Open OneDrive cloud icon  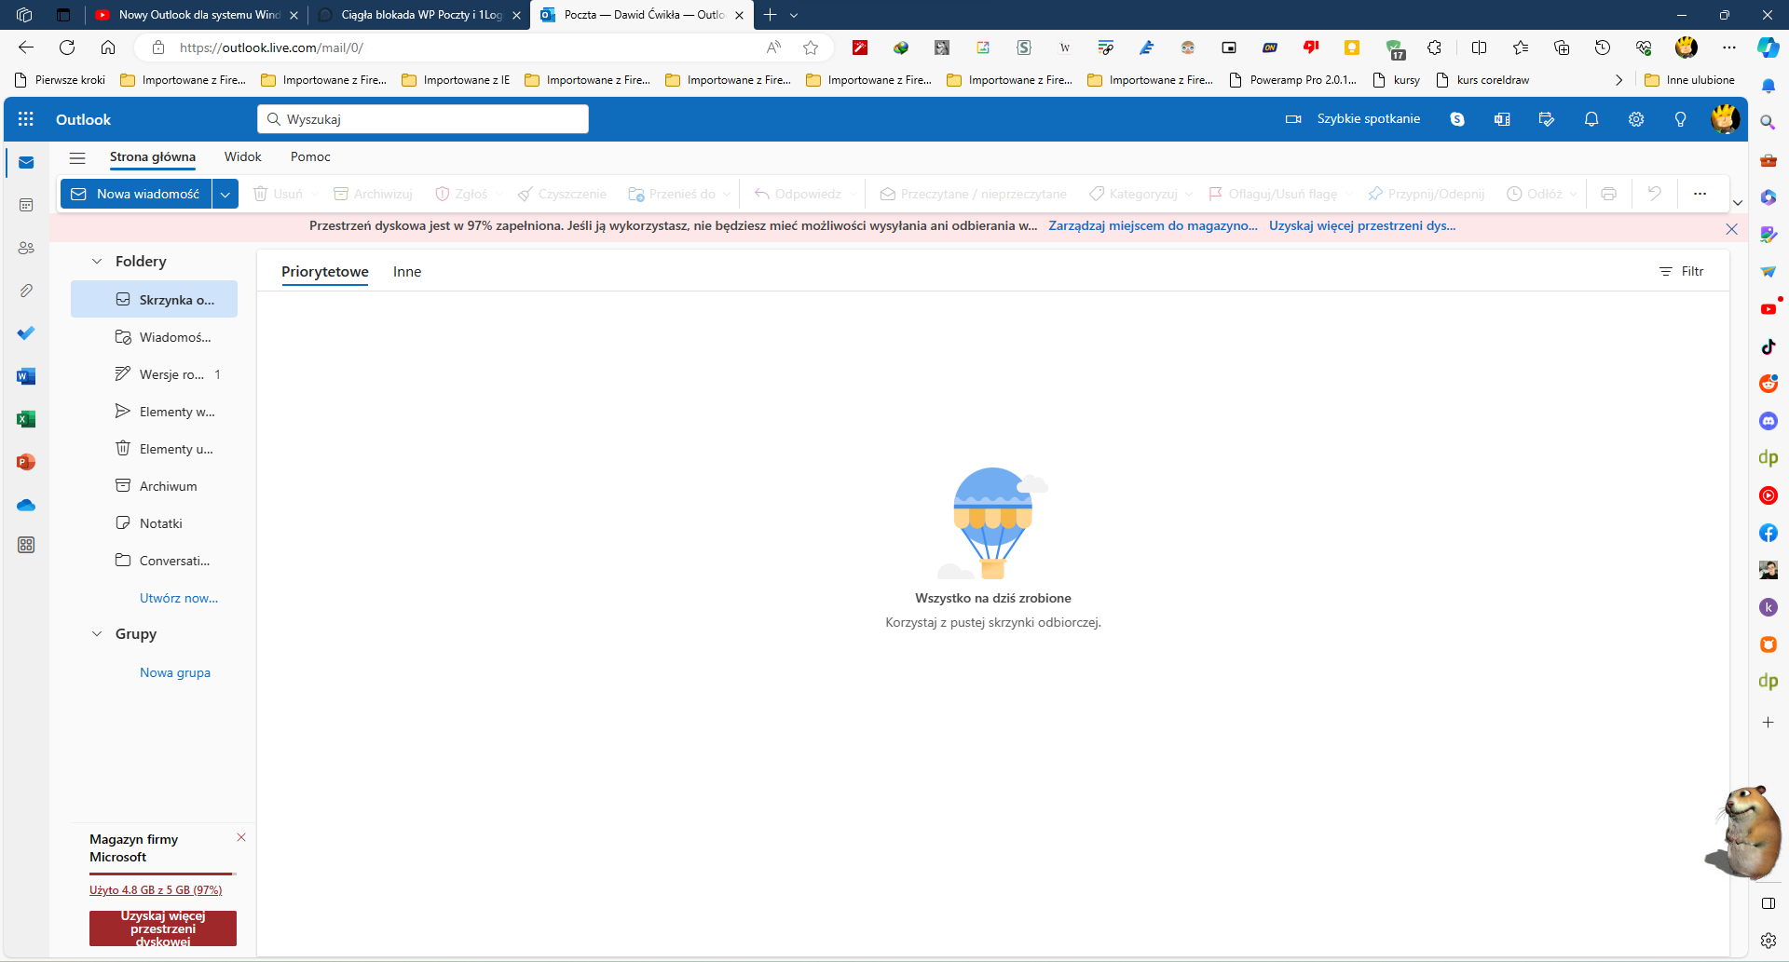[26, 505]
